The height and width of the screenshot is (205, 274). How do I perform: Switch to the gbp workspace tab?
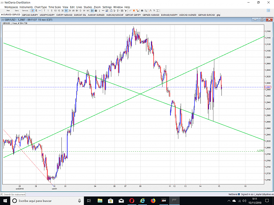point(218,15)
